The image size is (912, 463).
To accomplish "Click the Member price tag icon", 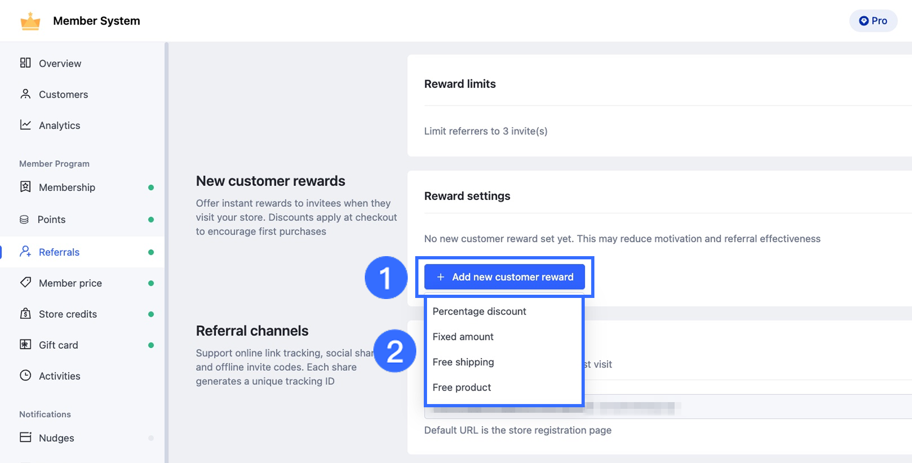I will [x=25, y=282].
